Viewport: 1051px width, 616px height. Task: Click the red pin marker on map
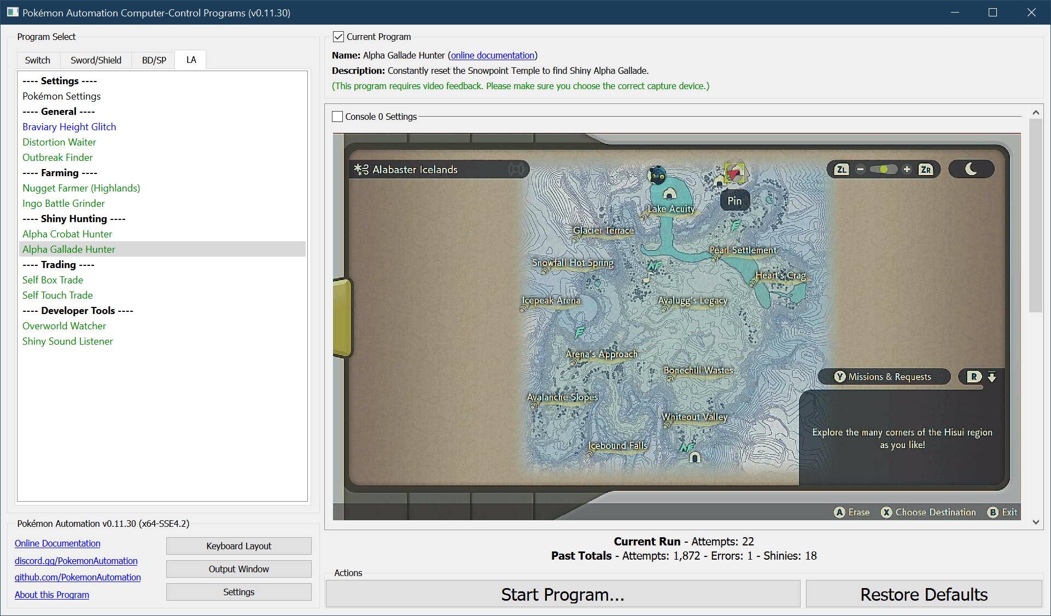pos(734,173)
